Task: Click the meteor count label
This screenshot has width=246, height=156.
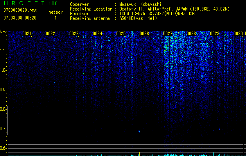Action: tap(56, 12)
